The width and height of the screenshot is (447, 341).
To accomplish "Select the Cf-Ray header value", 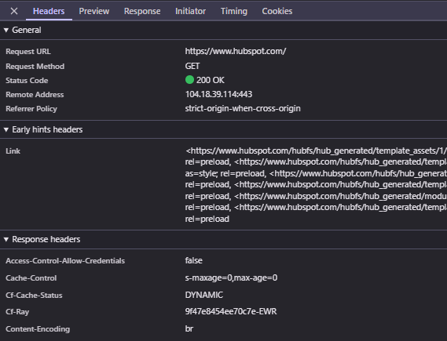I will (231, 311).
